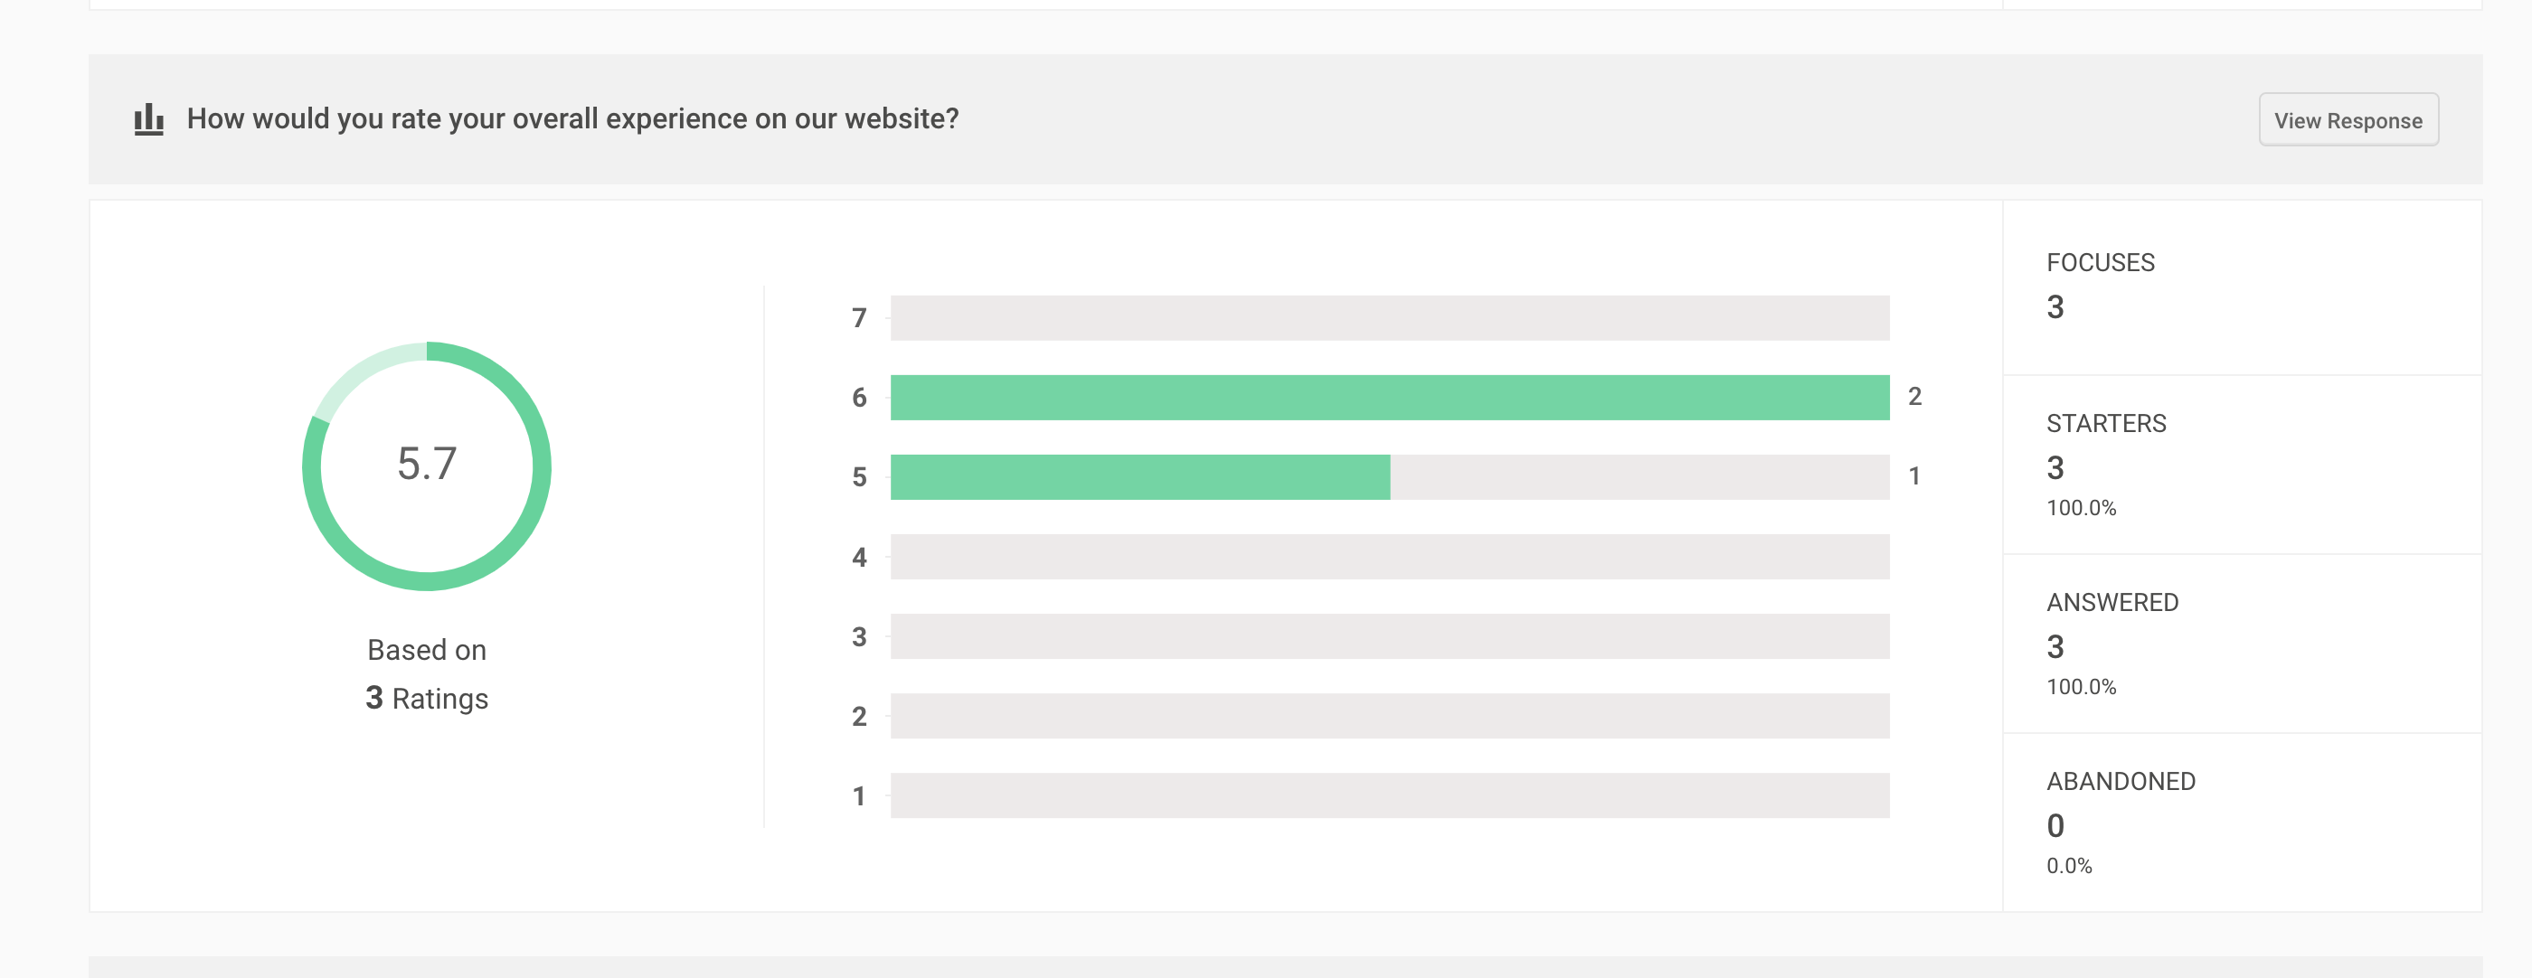Click the 5.7 average rating donut chart
The height and width of the screenshot is (978, 2532).
427,465
